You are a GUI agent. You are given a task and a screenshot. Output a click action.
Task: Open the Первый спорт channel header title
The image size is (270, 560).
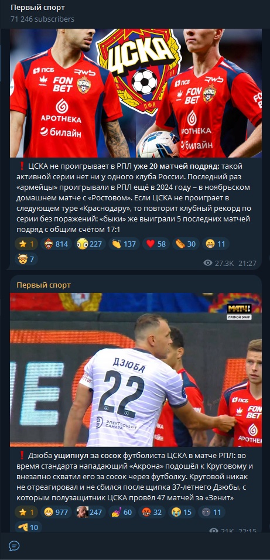[38, 8]
